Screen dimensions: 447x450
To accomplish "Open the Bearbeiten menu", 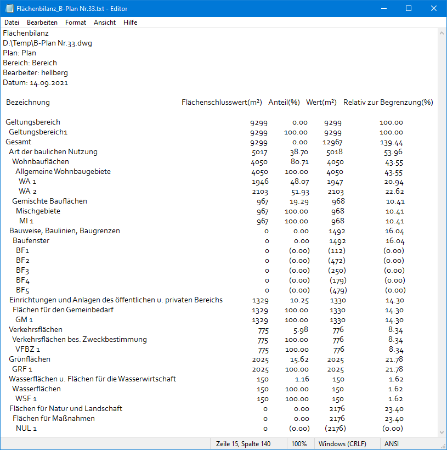I will pyautogui.click(x=42, y=22).
